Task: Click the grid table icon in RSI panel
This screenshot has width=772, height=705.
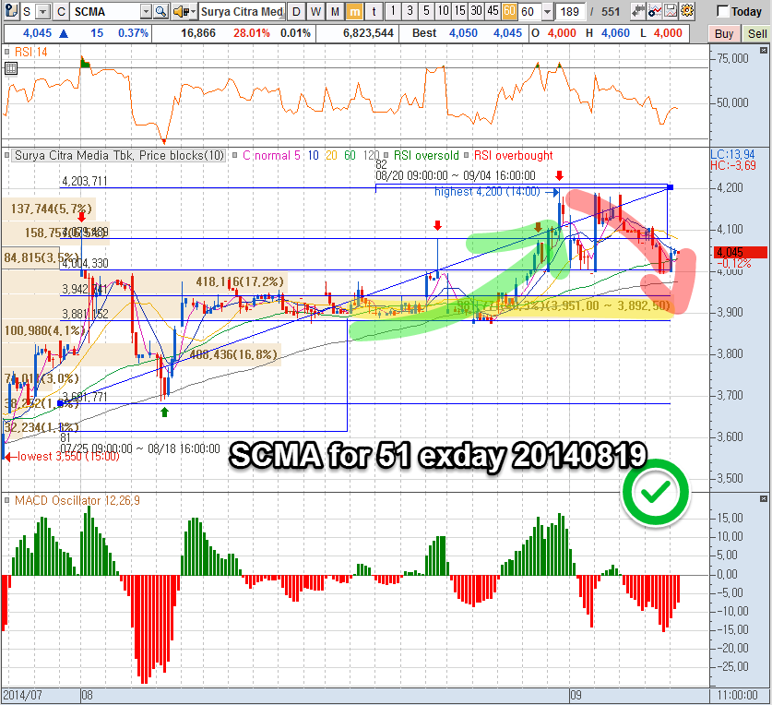Action: pyautogui.click(x=11, y=68)
